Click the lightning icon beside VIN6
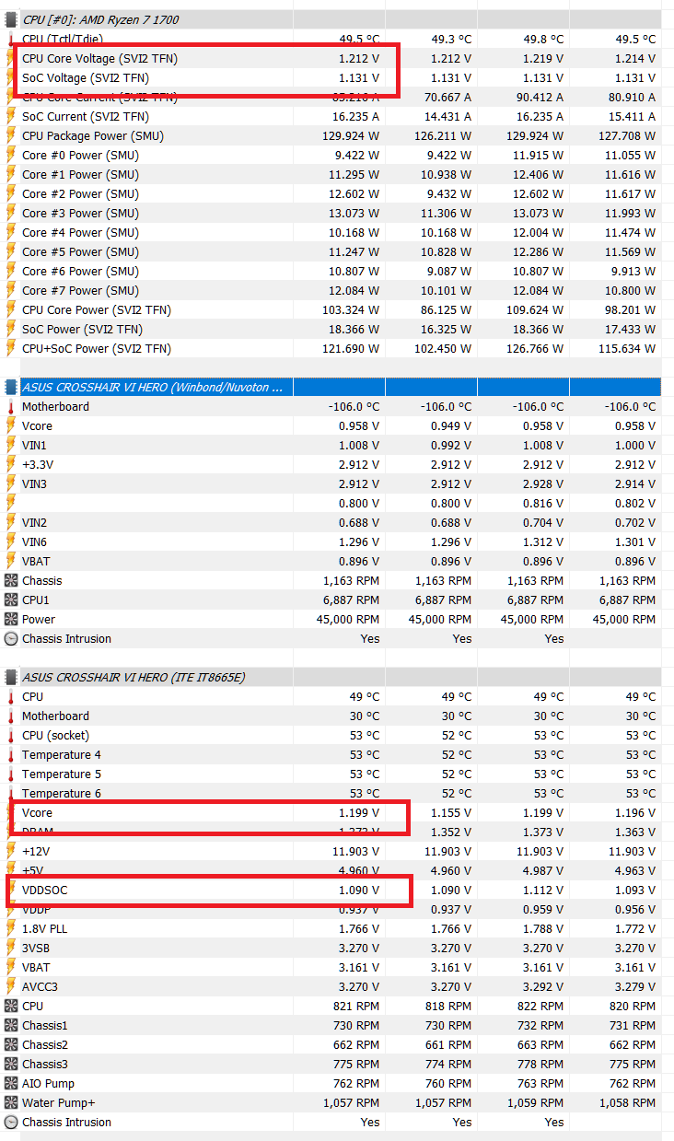Viewport: 674px width, 1141px height. click(x=11, y=541)
